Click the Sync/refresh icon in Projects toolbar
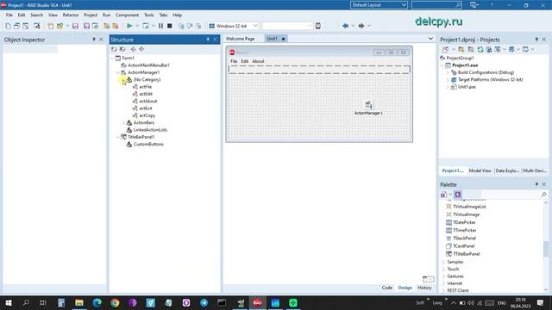The image size is (552, 310). point(480,50)
